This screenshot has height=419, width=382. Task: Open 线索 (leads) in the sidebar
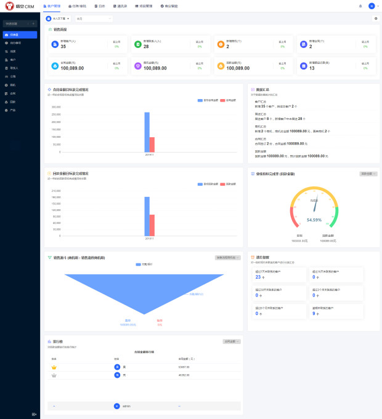[13, 51]
